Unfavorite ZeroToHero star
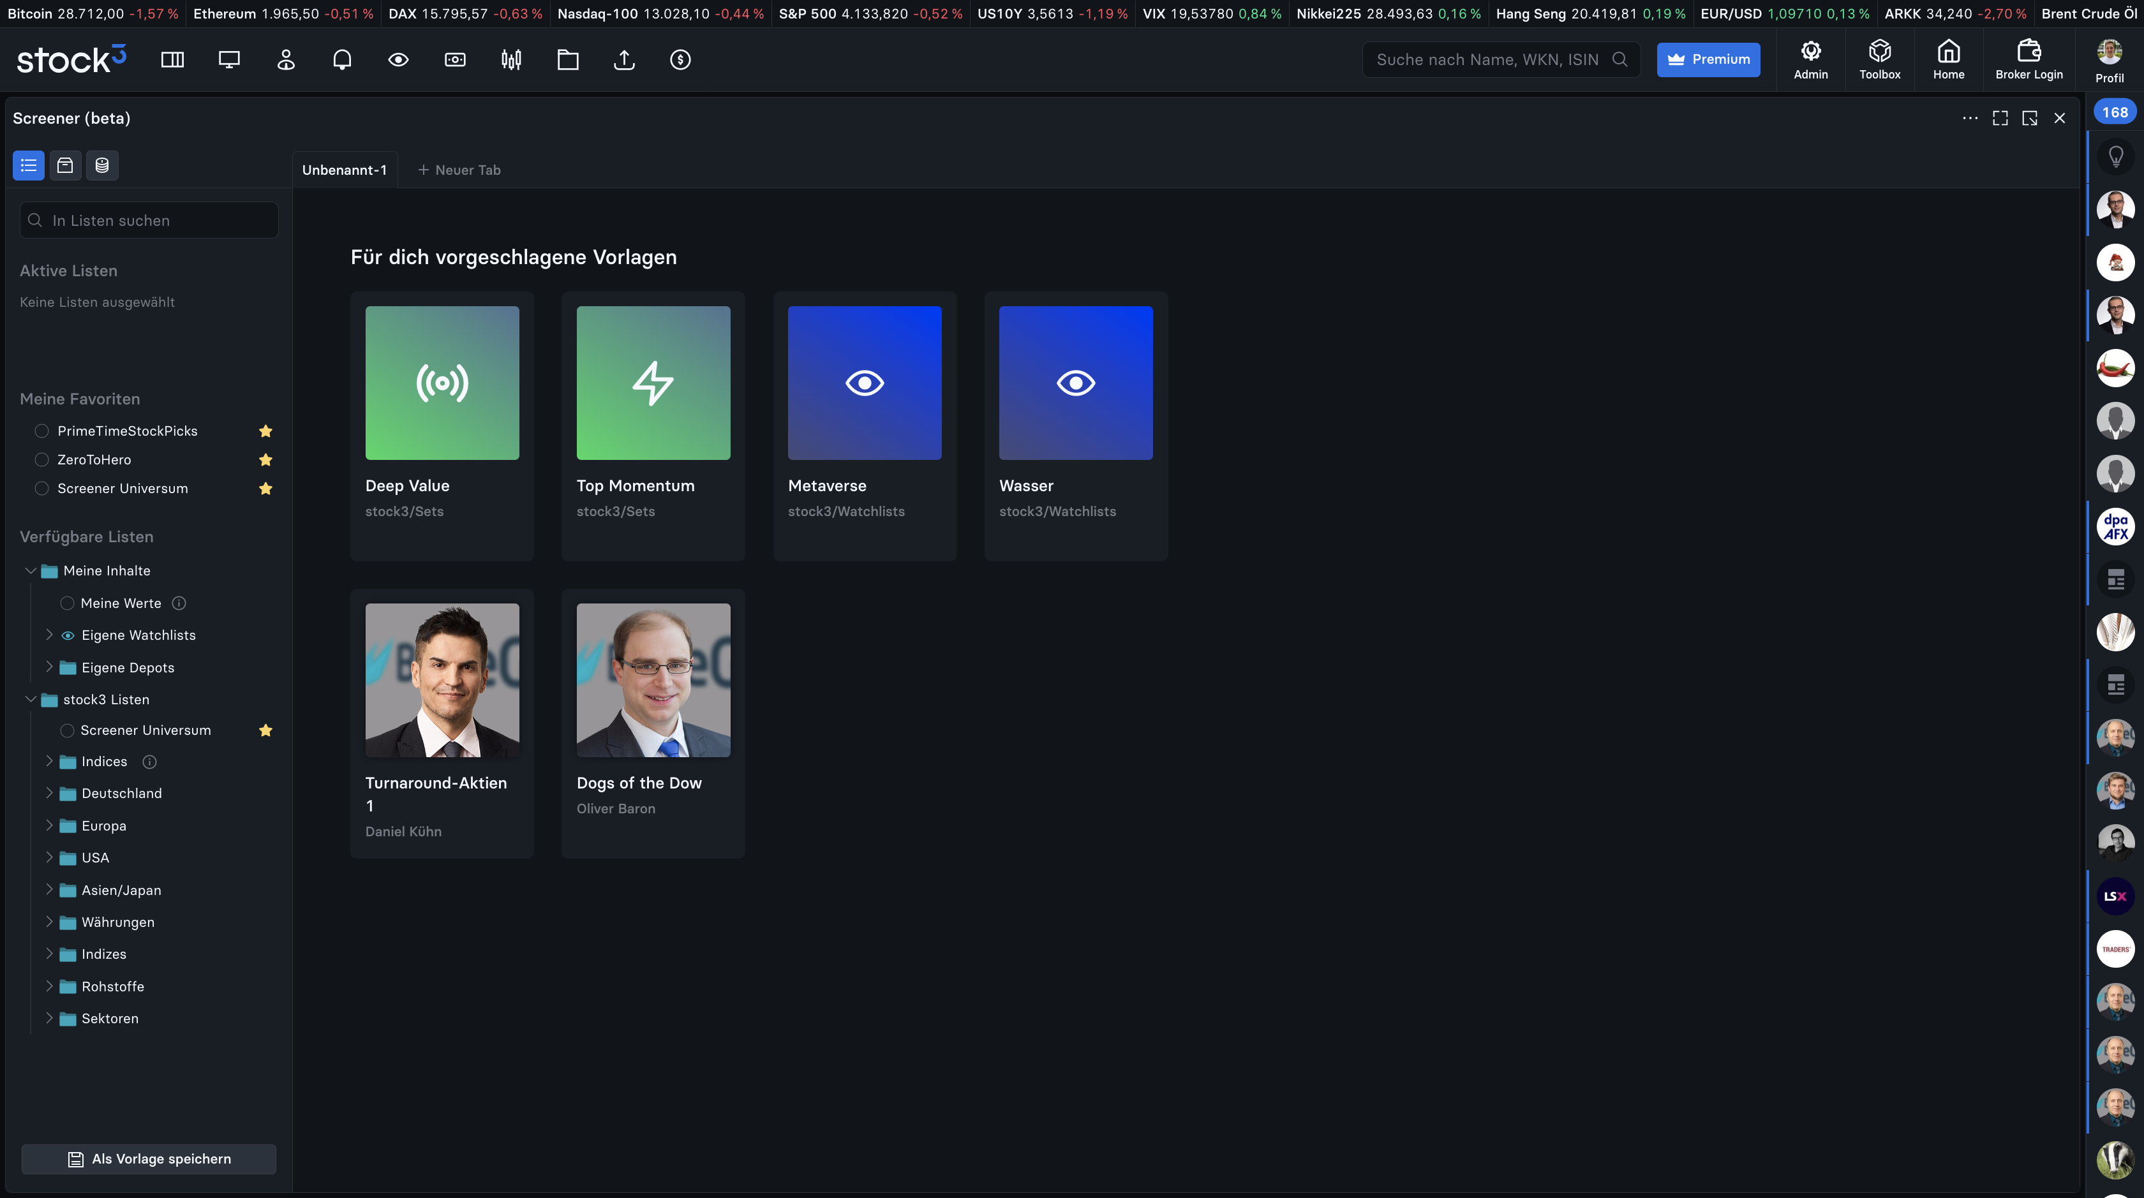Image resolution: width=2144 pixels, height=1198 pixels. click(265, 460)
